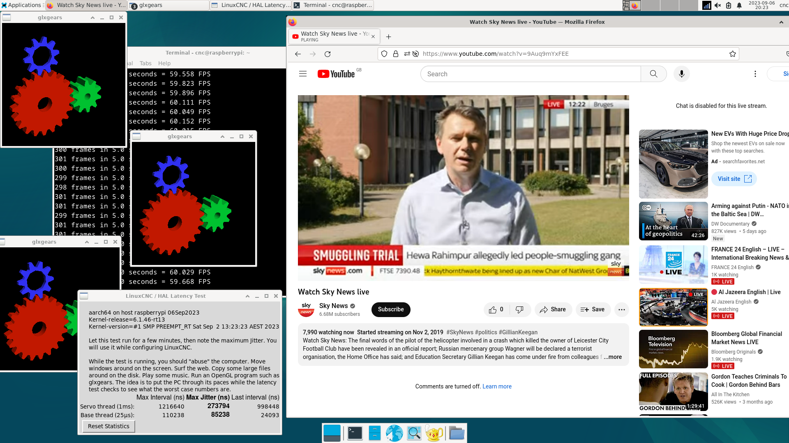Select the Watch Sky News live tab
This screenshot has width=789, height=443.
334,37
